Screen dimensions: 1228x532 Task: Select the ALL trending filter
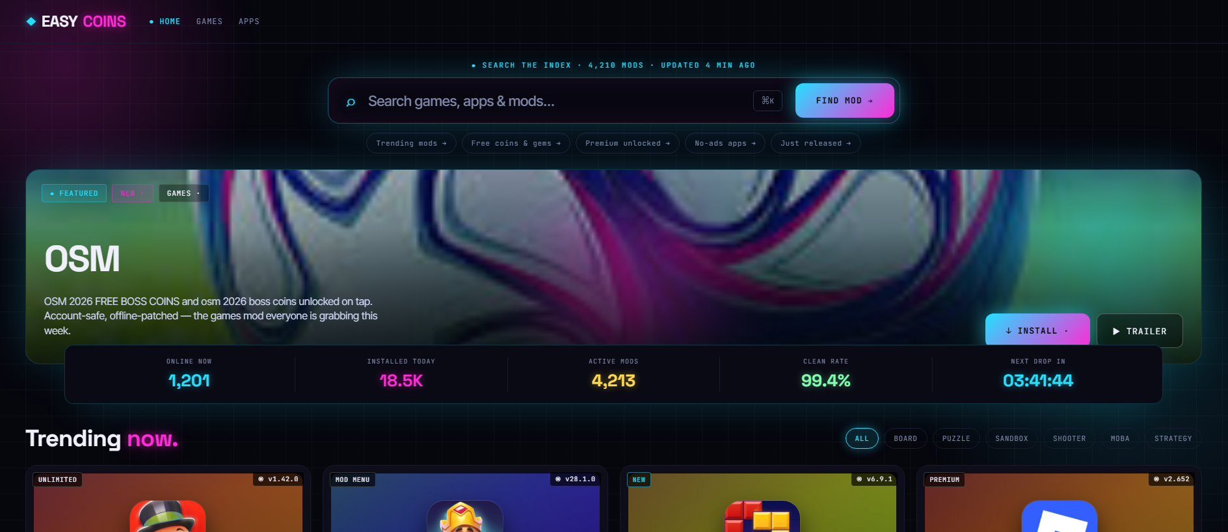pyautogui.click(x=862, y=438)
